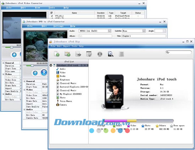Viewport: 195px width, 150px height.
Task: Click the Target column header in file list
Action: tap(123, 13)
